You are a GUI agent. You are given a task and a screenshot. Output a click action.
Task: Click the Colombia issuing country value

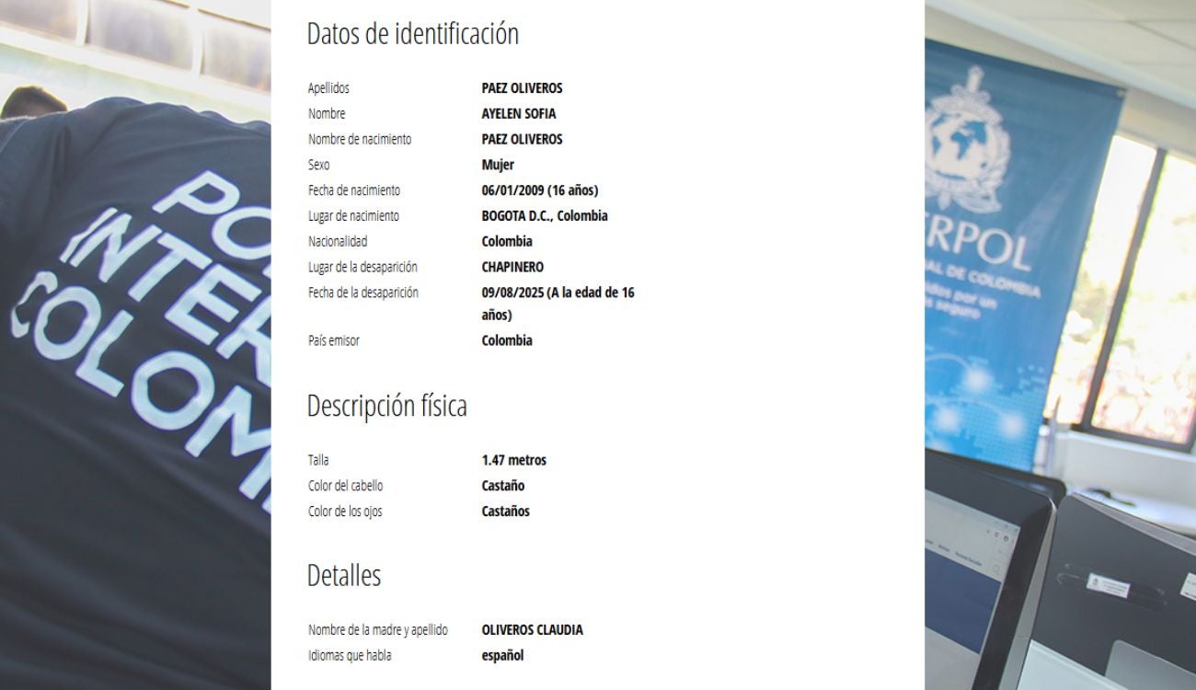point(507,339)
